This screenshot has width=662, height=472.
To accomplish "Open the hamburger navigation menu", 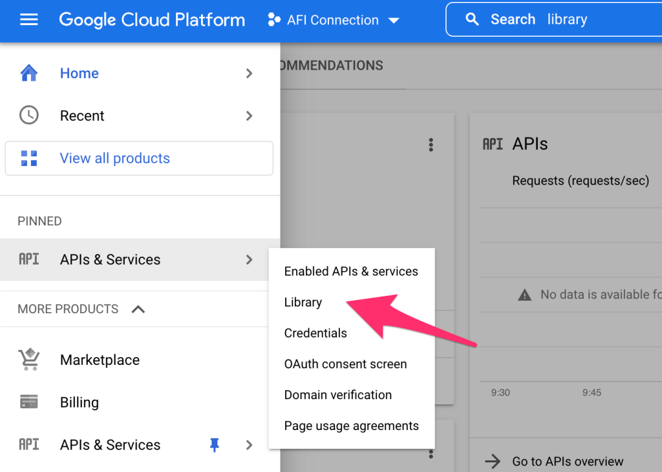I will [x=28, y=19].
